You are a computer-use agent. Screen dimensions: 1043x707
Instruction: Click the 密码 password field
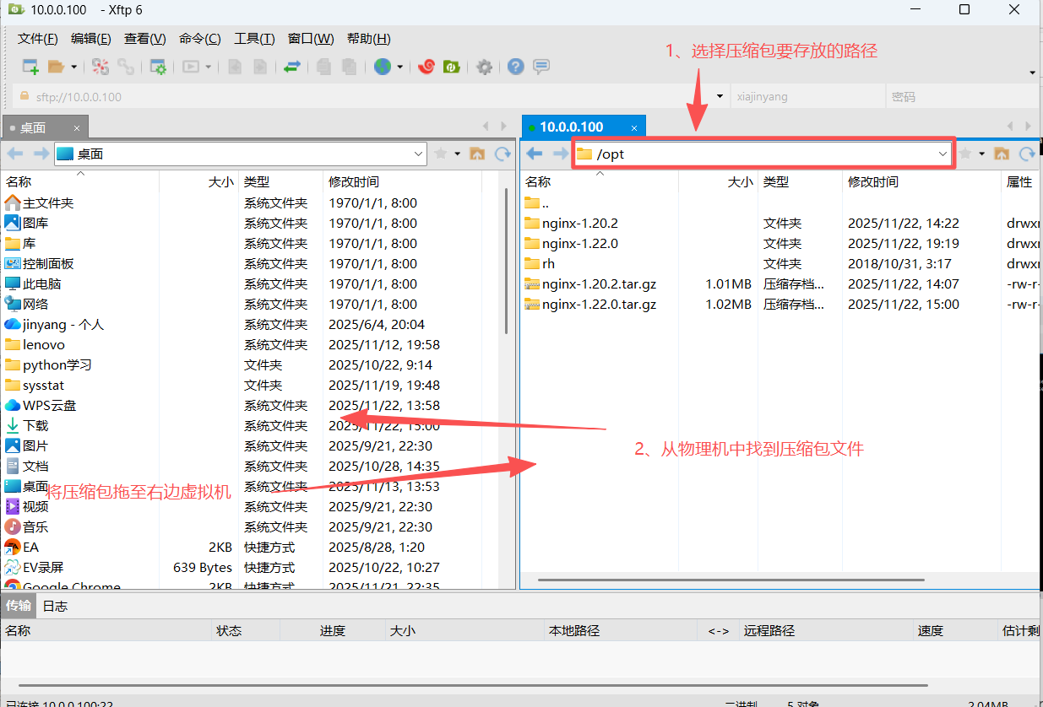(x=960, y=96)
